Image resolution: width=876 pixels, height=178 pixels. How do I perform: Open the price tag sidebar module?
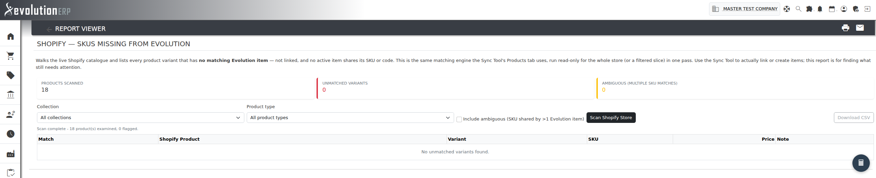coord(11,75)
